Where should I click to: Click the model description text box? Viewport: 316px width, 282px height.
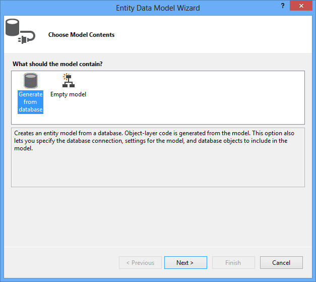coord(158,157)
